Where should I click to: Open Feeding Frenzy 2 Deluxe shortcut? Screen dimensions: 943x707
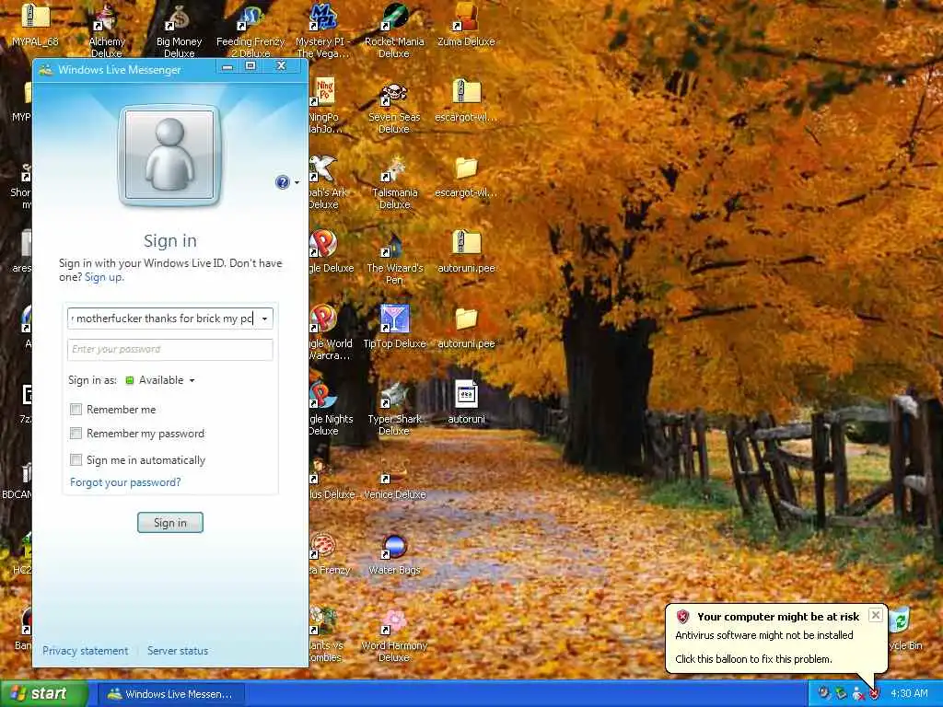(250, 18)
